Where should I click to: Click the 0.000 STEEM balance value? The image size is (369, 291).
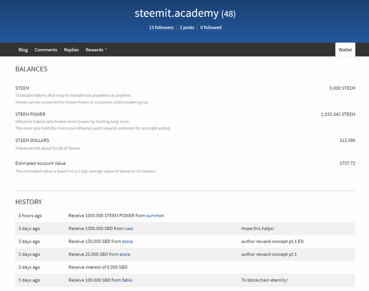pos(342,88)
